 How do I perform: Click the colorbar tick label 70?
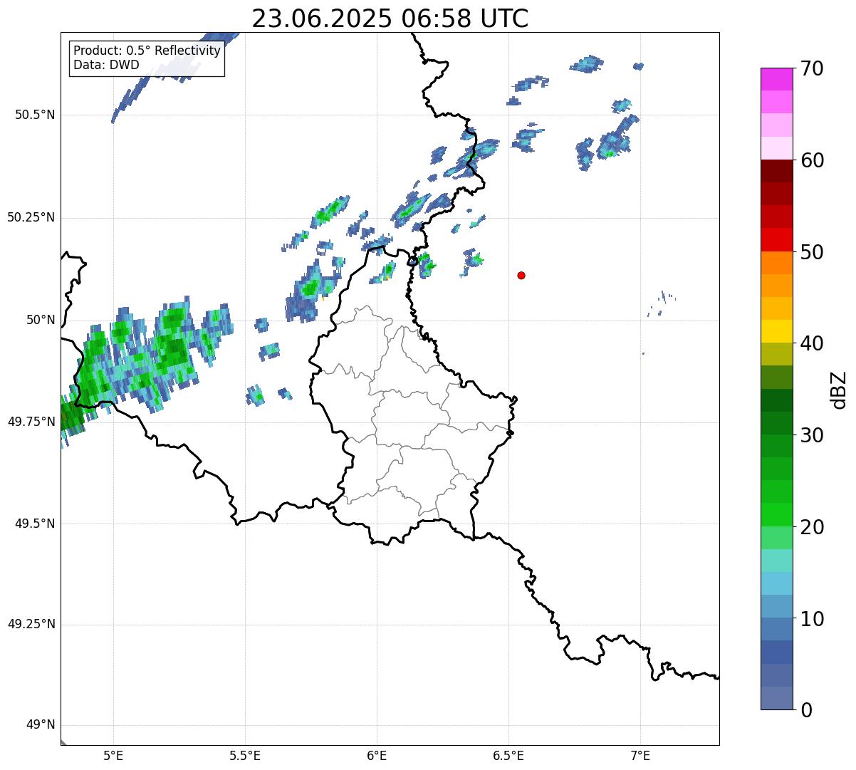(813, 68)
